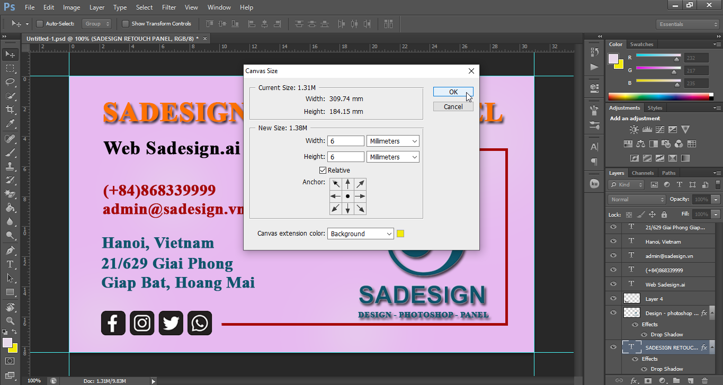Open the Filter menu

[169, 7]
